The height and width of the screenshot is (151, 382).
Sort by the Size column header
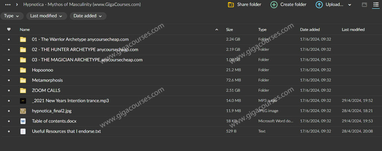tap(229, 29)
